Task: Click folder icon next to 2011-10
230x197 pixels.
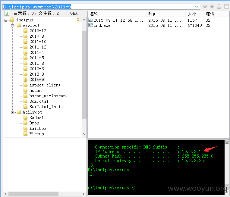Action: [26, 42]
